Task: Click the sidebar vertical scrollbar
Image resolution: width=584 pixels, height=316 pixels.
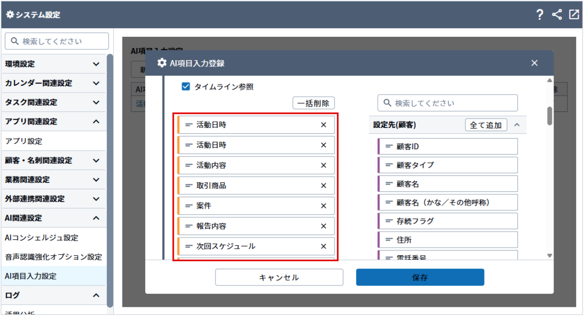Action: tap(110, 180)
